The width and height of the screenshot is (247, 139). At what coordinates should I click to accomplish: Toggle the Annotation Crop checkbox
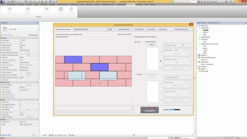click(20, 107)
